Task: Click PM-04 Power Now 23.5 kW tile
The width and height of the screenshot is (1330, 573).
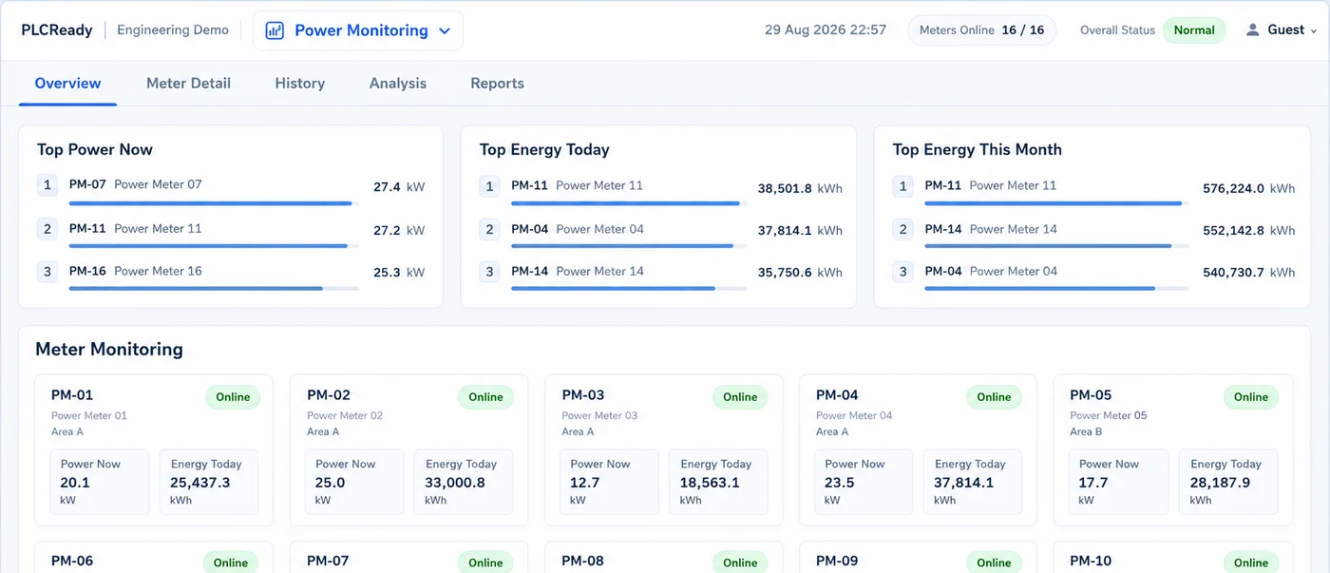Action: (x=864, y=482)
